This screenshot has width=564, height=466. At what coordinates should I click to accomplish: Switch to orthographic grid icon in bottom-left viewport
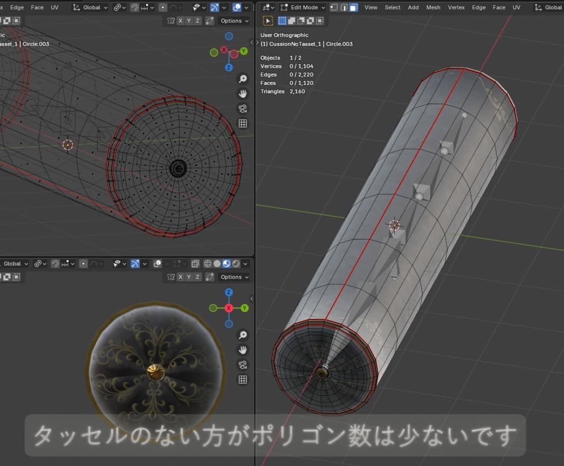pos(242,380)
